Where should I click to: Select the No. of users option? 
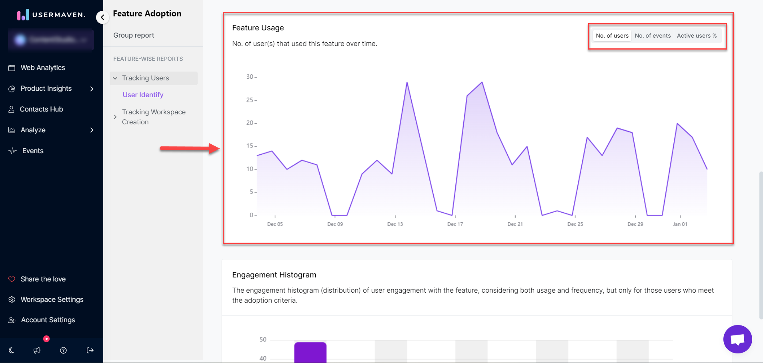[x=611, y=36]
